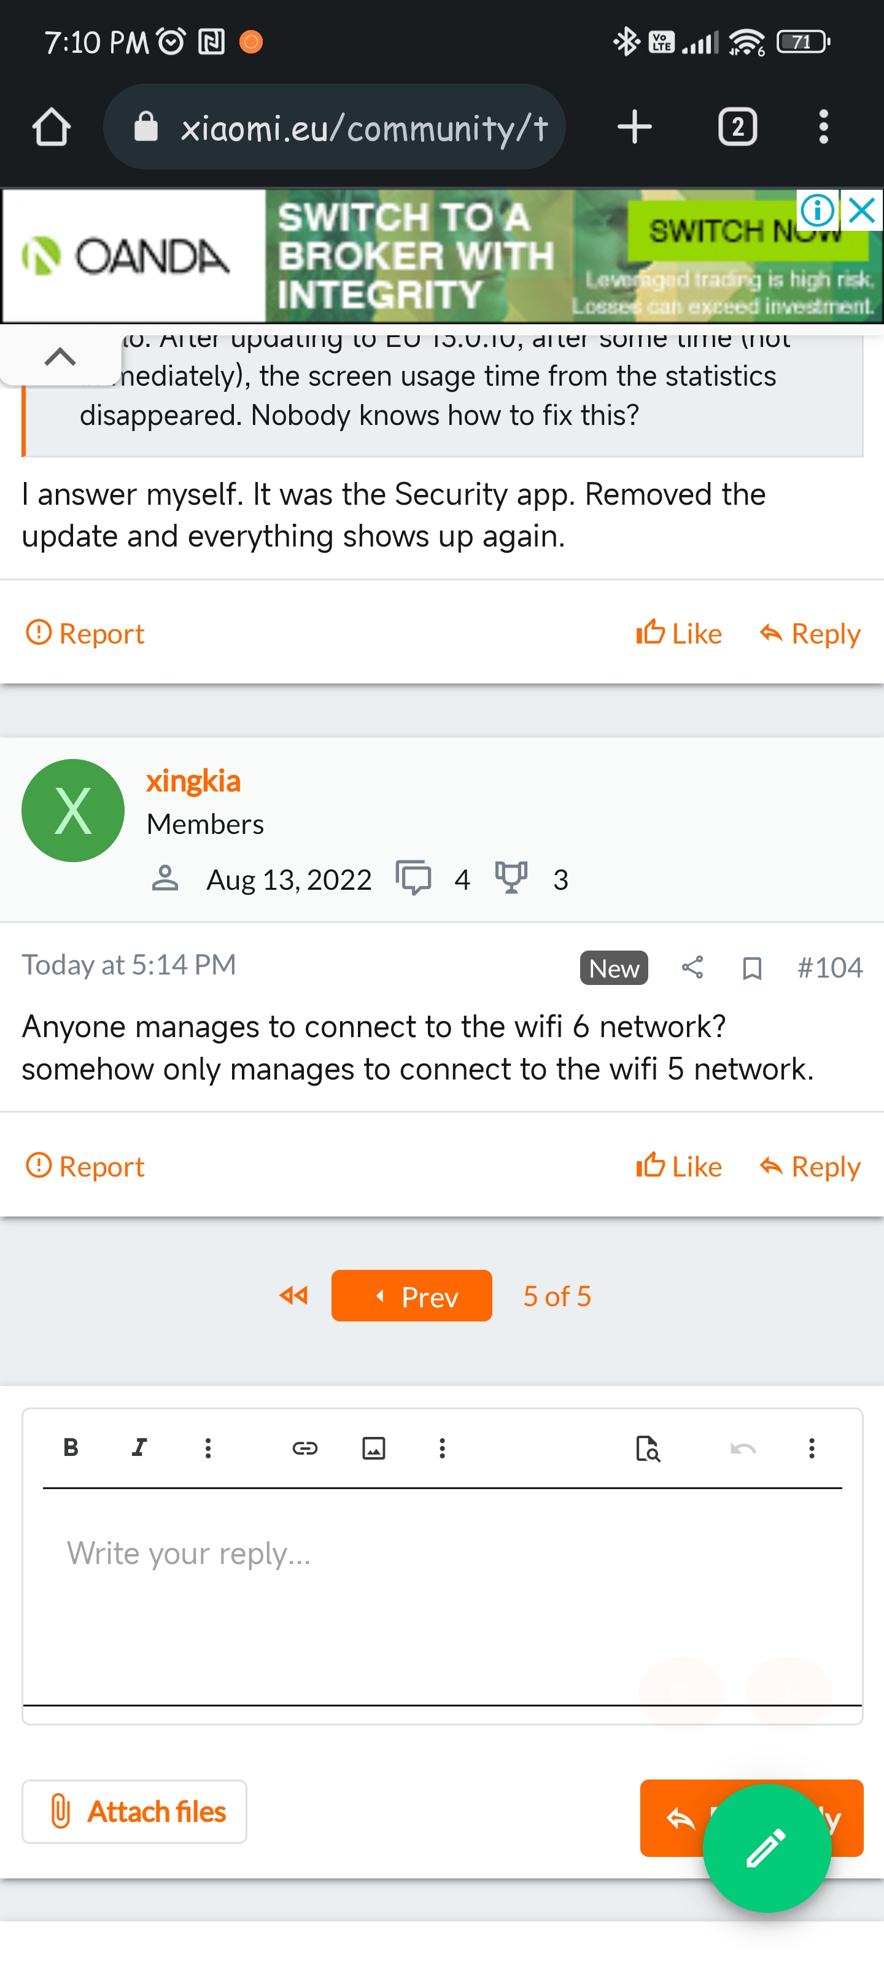Share post #104 via share icon

[x=692, y=968]
